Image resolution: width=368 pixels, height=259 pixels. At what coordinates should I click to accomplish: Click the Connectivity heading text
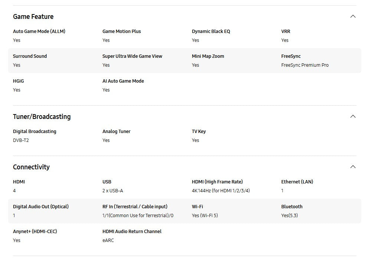tap(31, 167)
